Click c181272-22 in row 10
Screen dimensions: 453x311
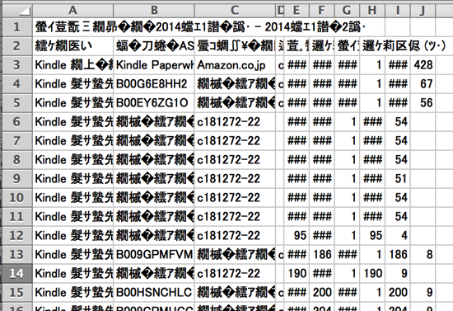pos(235,198)
